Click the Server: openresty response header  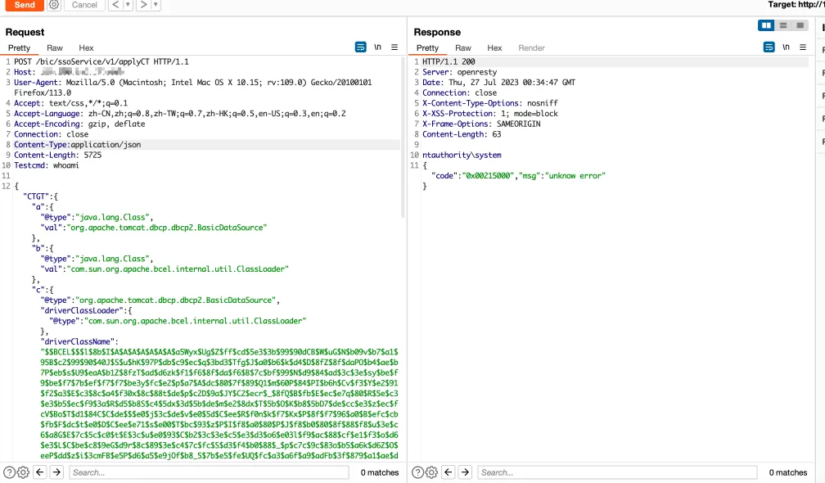point(460,72)
